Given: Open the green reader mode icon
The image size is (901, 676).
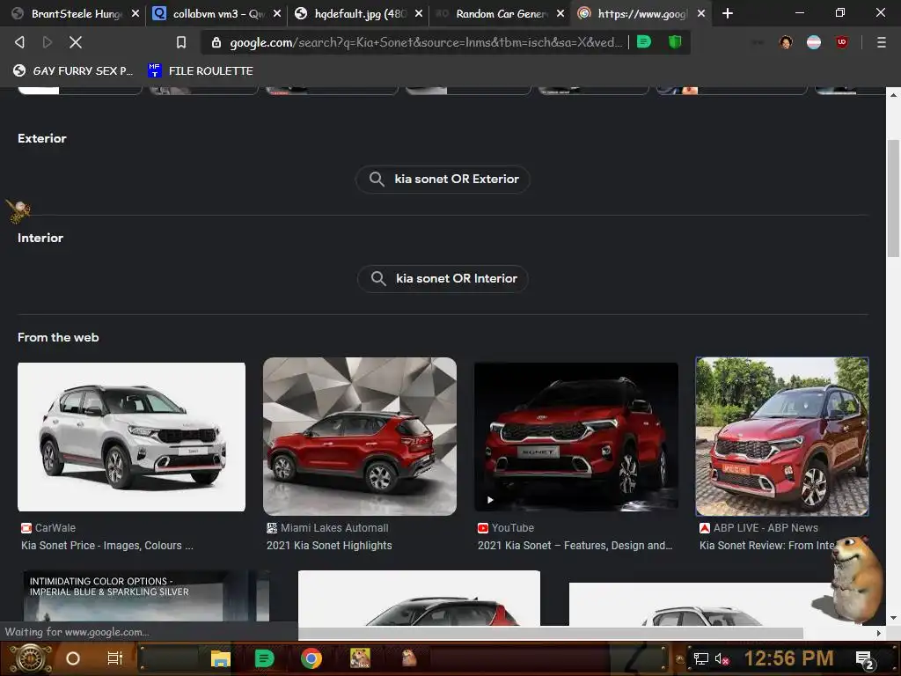Looking at the screenshot, I should (644, 41).
